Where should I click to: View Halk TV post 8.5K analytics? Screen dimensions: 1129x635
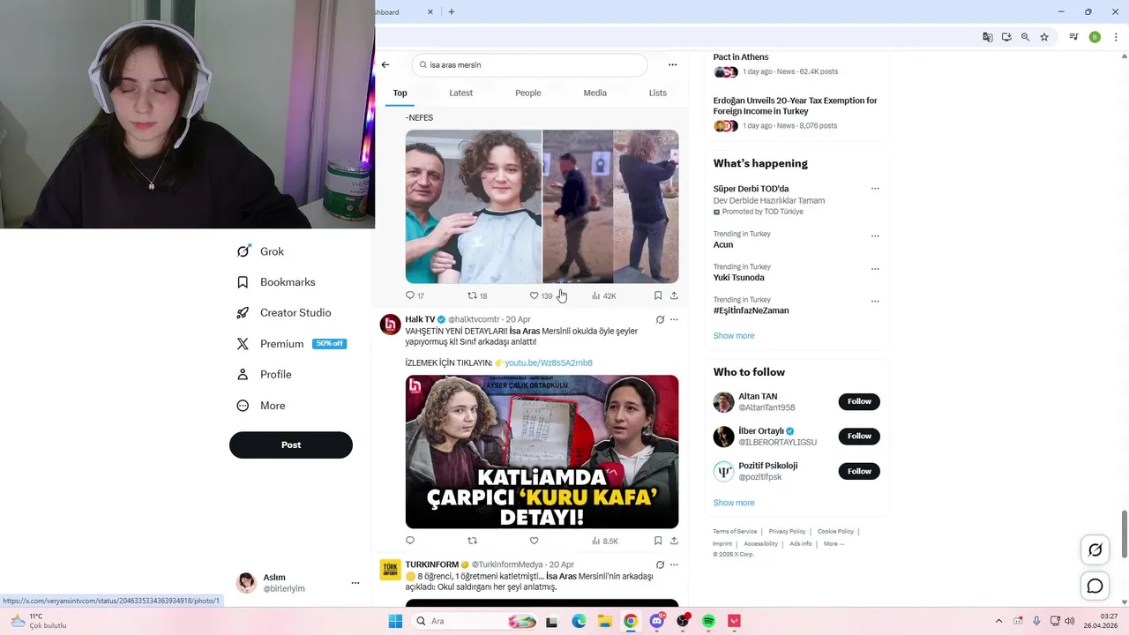[604, 541]
